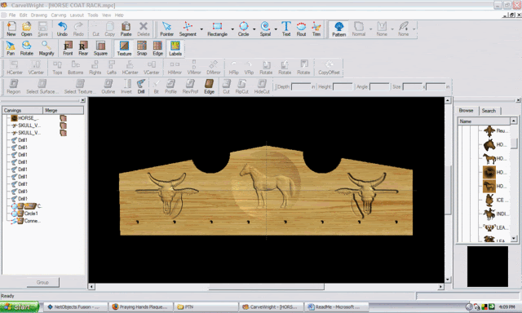Select the Drill tool icon
Image resolution: width=522 pixels, height=313 pixels.
(141, 86)
